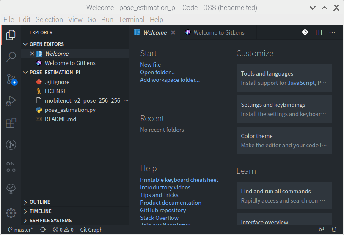Open the Extensions view
Viewport: 344px width, 235px height.
[11, 123]
